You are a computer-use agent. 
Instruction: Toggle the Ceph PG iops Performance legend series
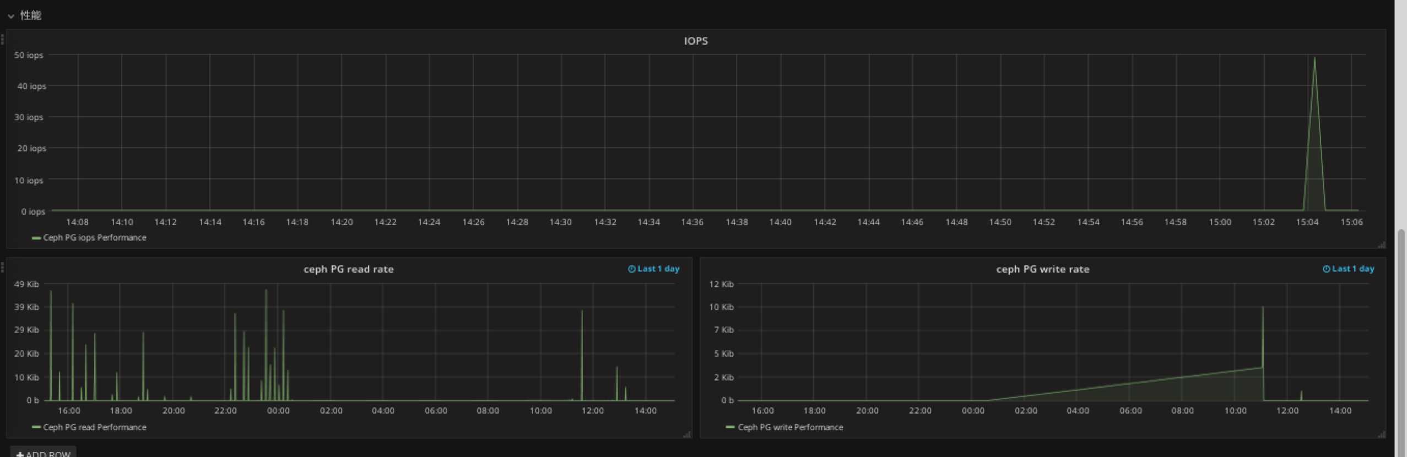(95, 238)
